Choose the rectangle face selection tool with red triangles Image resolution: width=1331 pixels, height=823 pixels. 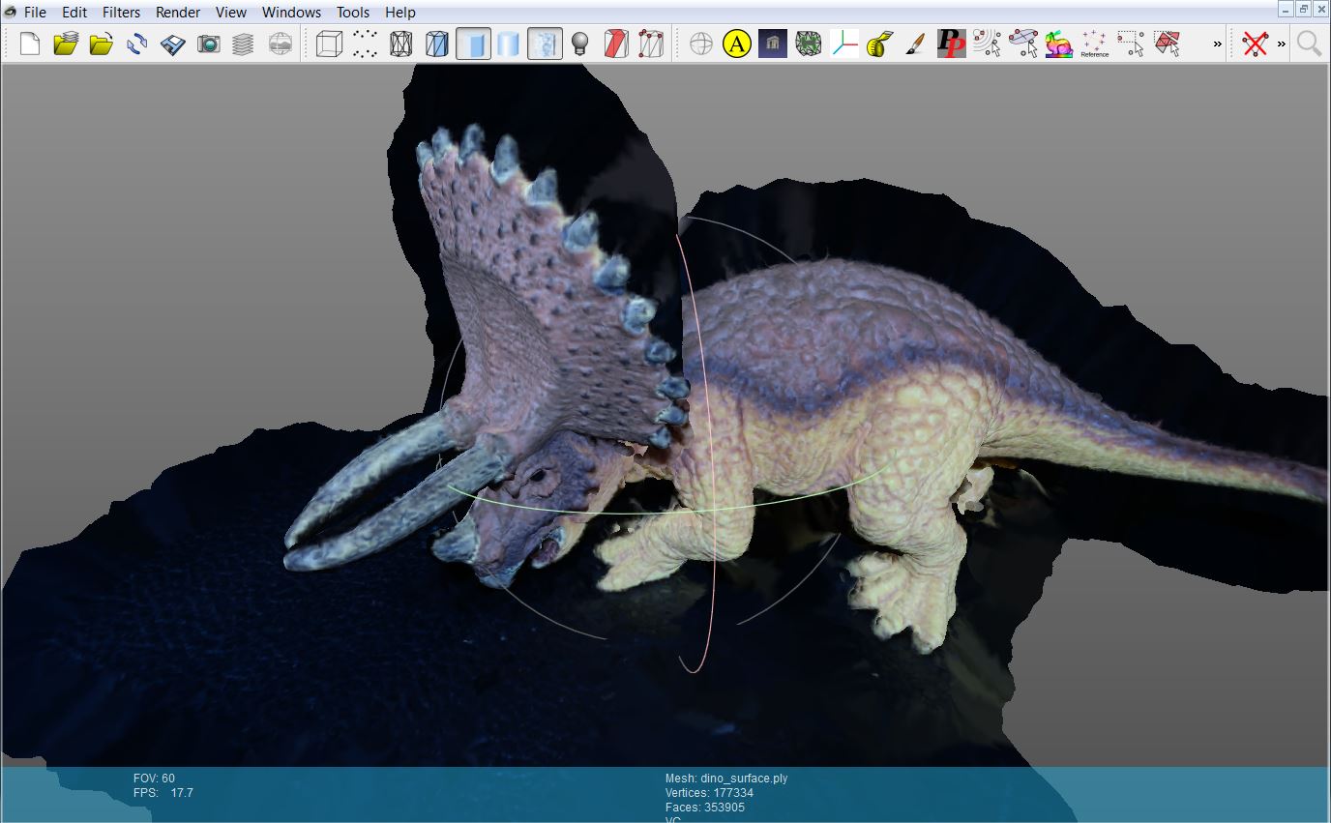tap(1167, 44)
